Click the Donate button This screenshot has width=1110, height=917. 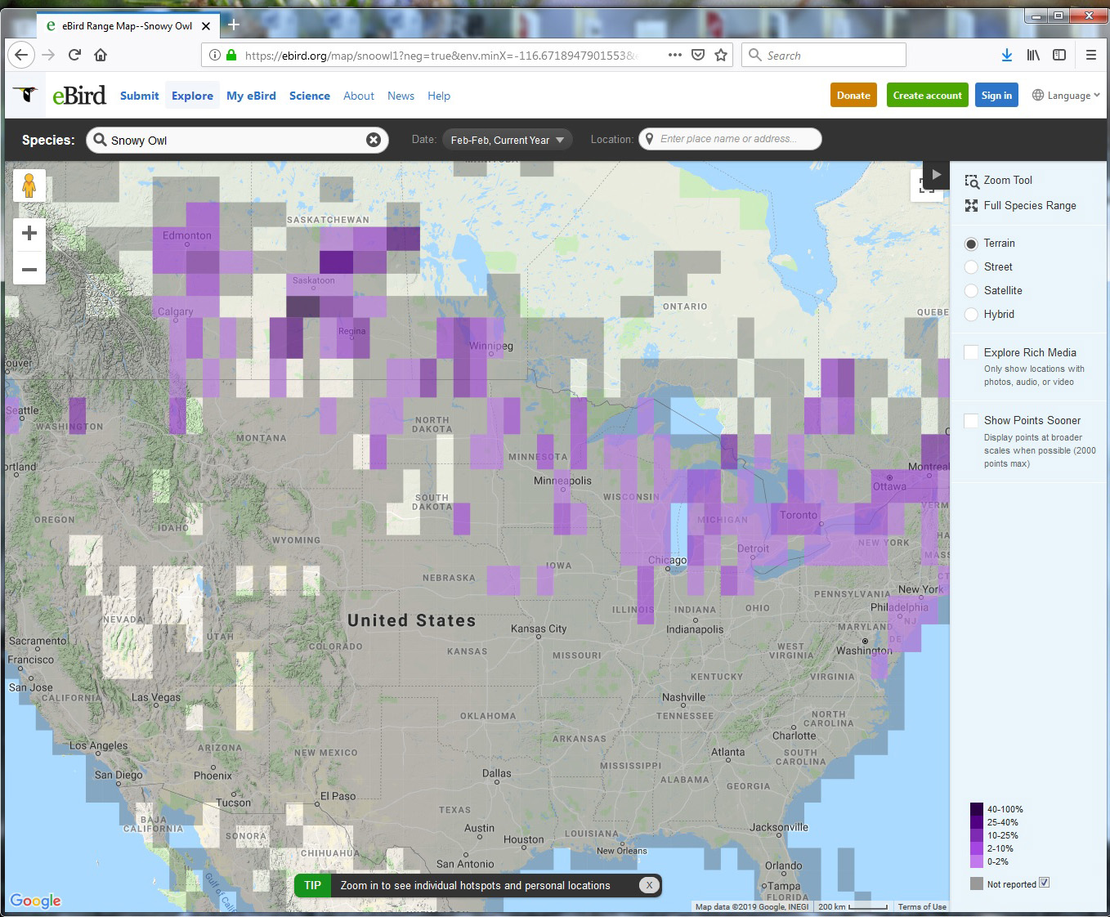853,96
